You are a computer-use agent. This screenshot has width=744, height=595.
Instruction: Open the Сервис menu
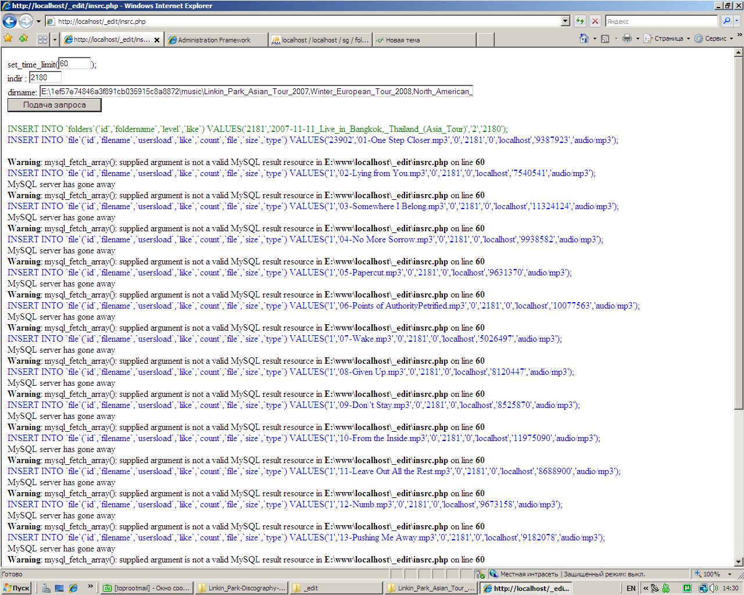[713, 38]
